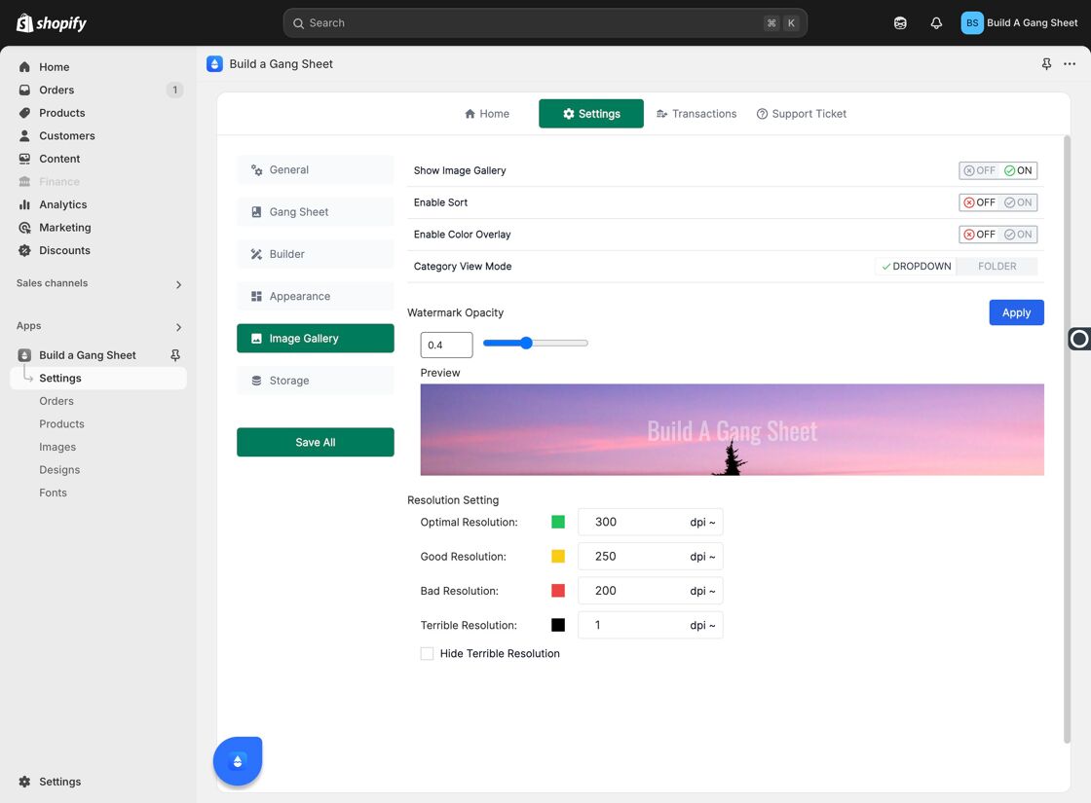Viewport: 1091px width, 803px height.
Task: Click the round dark widget on right edge
Action: [x=1079, y=340]
